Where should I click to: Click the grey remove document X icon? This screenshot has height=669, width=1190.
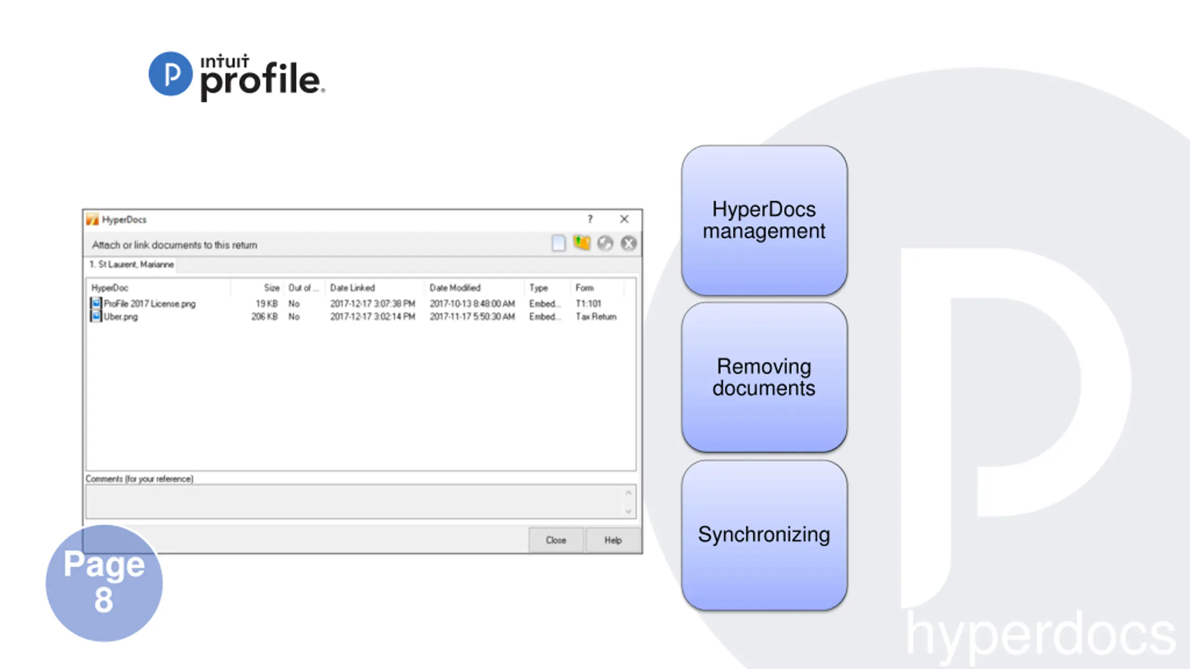pyautogui.click(x=628, y=243)
